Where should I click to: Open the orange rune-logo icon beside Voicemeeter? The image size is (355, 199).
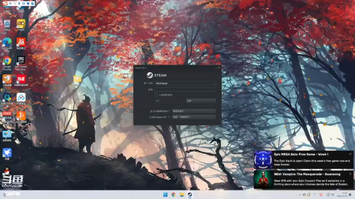tap(21, 117)
